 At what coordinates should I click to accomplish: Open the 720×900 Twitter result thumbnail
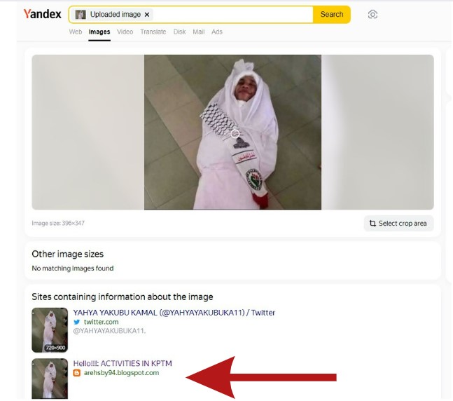pos(50,329)
